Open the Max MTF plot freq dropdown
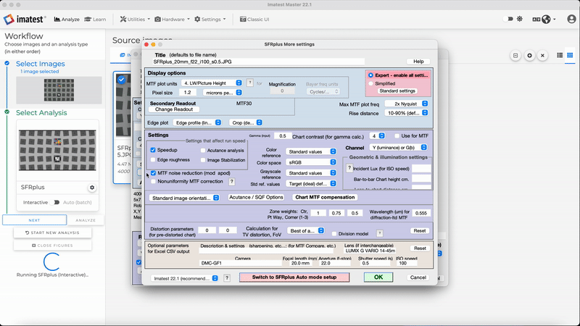This screenshot has width=580, height=326. [x=407, y=104]
